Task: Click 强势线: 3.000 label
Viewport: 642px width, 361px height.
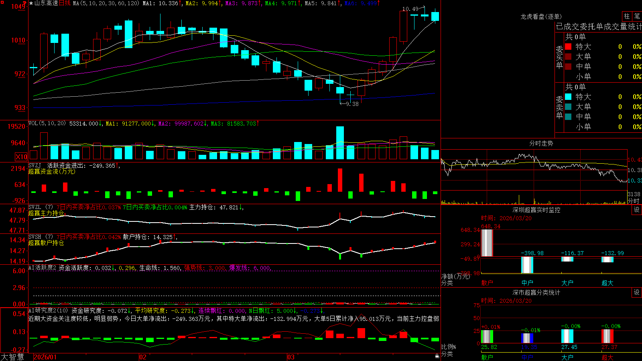Action: click(205, 268)
